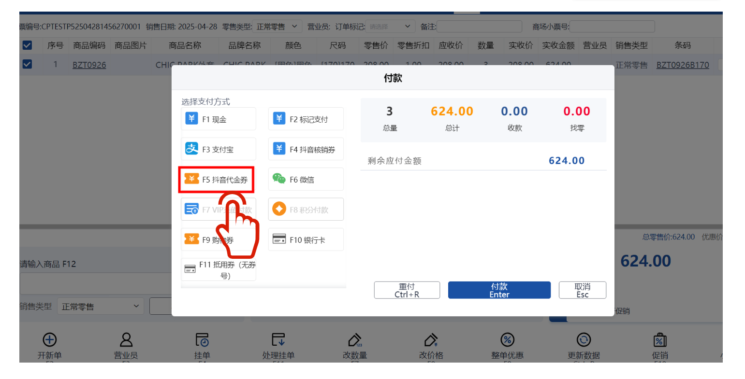Uncheck row 1 item checkbox

tap(28, 64)
